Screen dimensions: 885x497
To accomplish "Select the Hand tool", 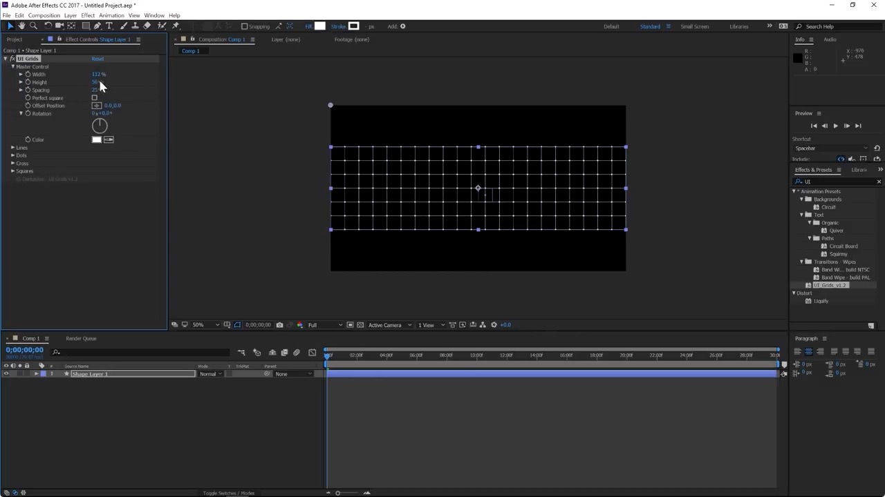I will 21,26.
